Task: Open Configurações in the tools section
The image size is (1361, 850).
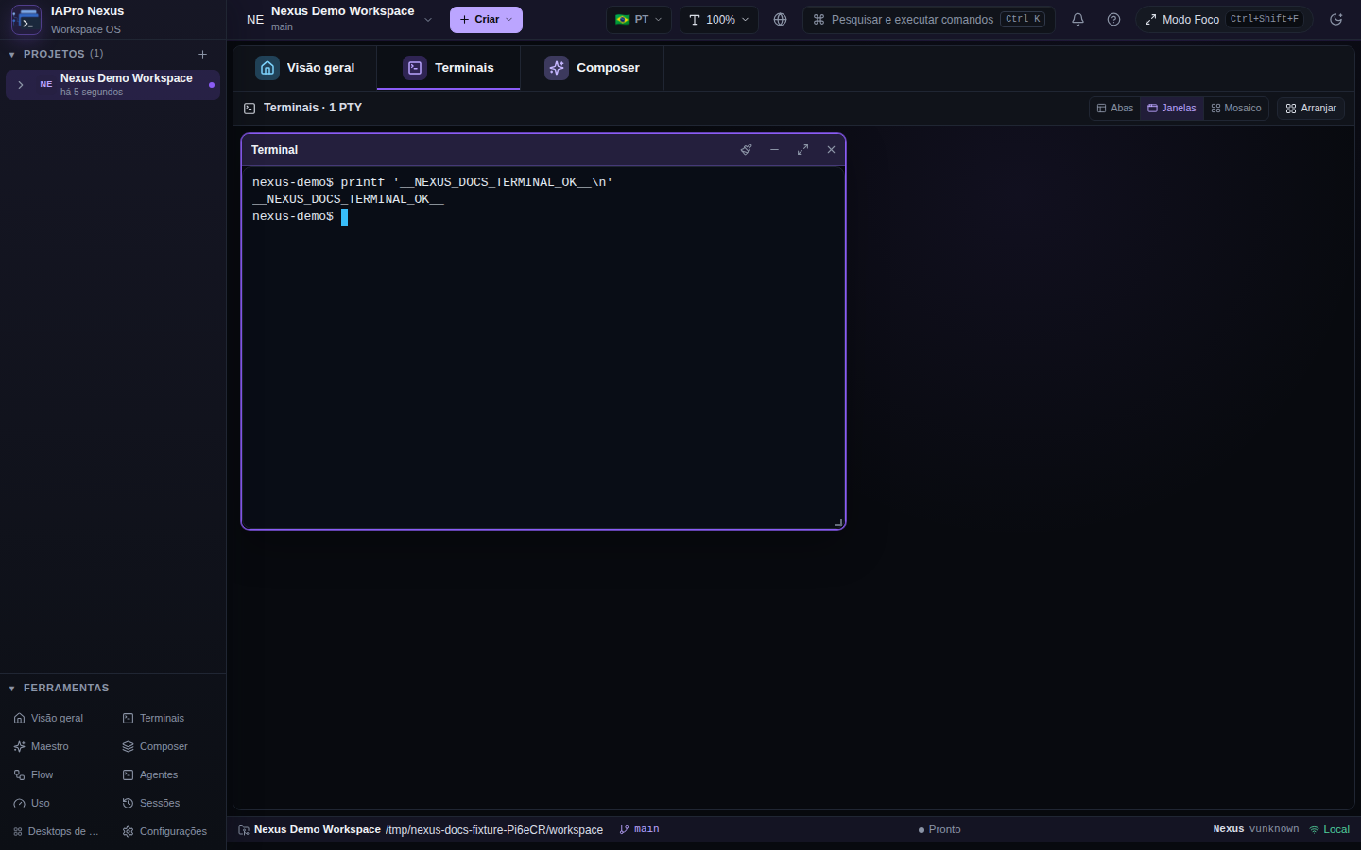Action: (164, 831)
